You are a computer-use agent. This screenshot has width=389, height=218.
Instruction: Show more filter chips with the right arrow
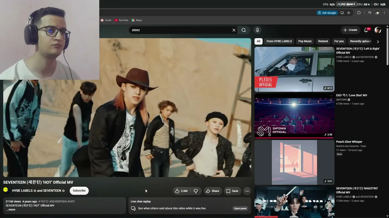tap(378, 41)
